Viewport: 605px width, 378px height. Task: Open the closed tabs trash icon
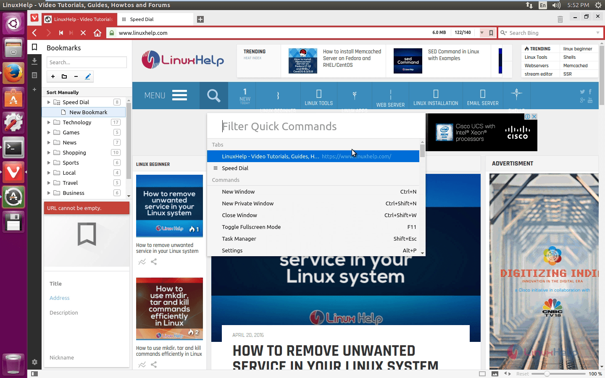point(560,19)
